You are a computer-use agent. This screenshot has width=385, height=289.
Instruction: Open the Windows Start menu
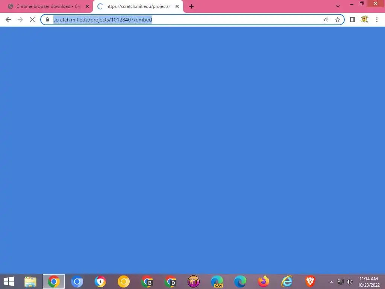(9, 281)
